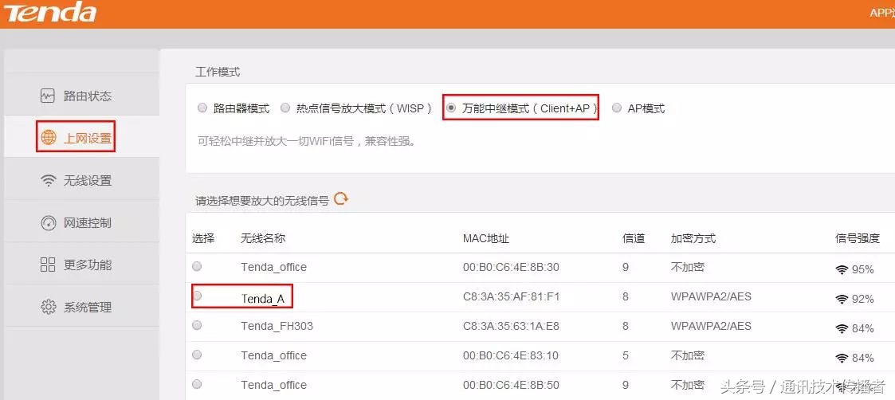Choose Tenda_office with MAC ending 8B:50
The width and height of the screenshot is (895, 400).
[x=197, y=384]
